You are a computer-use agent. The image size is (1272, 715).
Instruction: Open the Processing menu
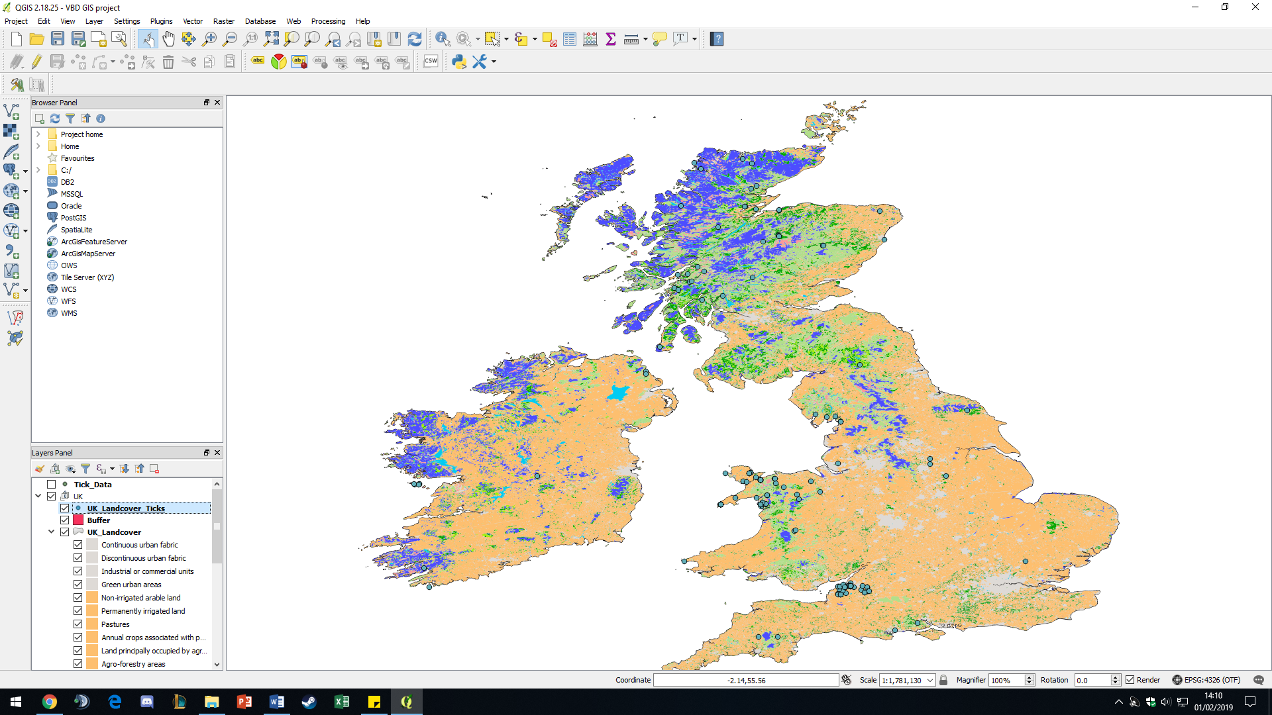[x=328, y=21]
